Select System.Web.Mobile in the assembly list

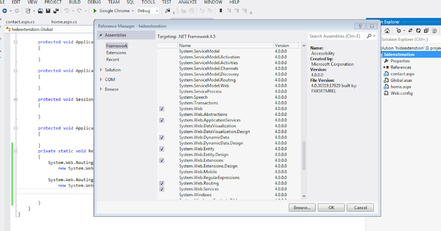pyautogui.click(x=198, y=172)
